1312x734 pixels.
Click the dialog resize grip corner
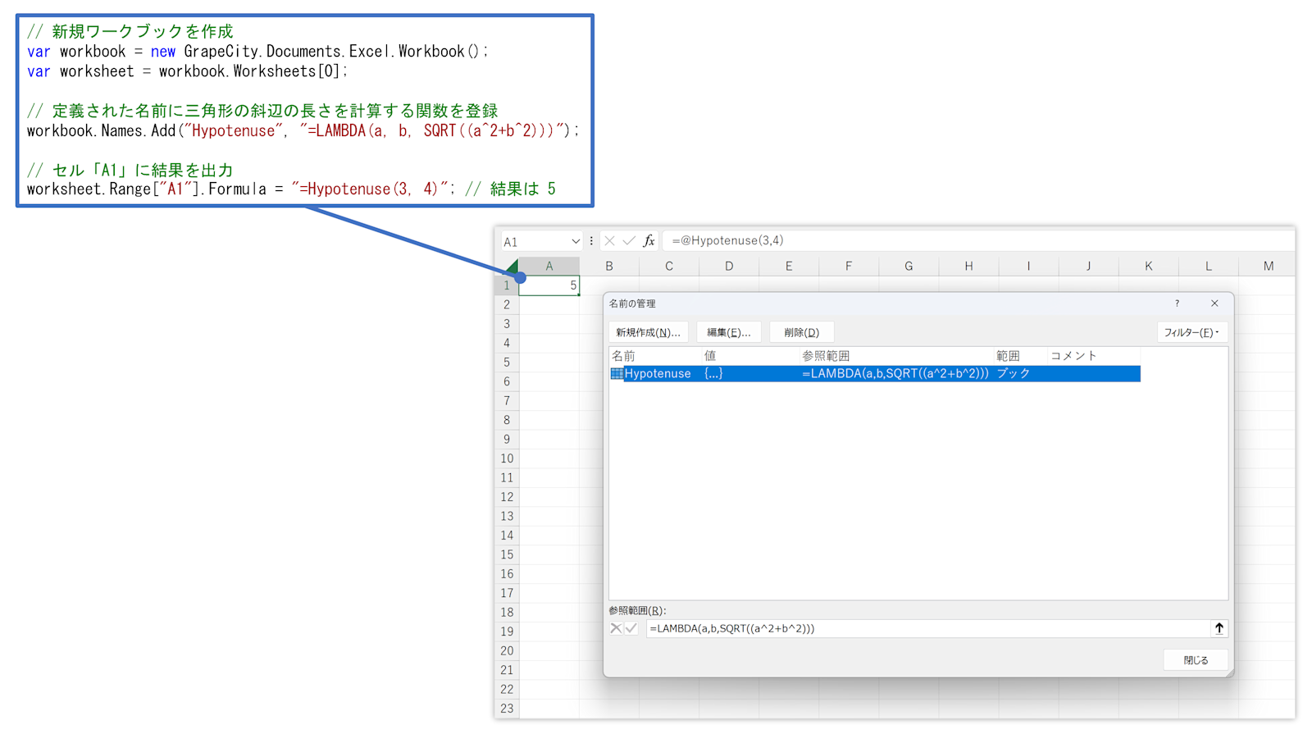point(1228,672)
